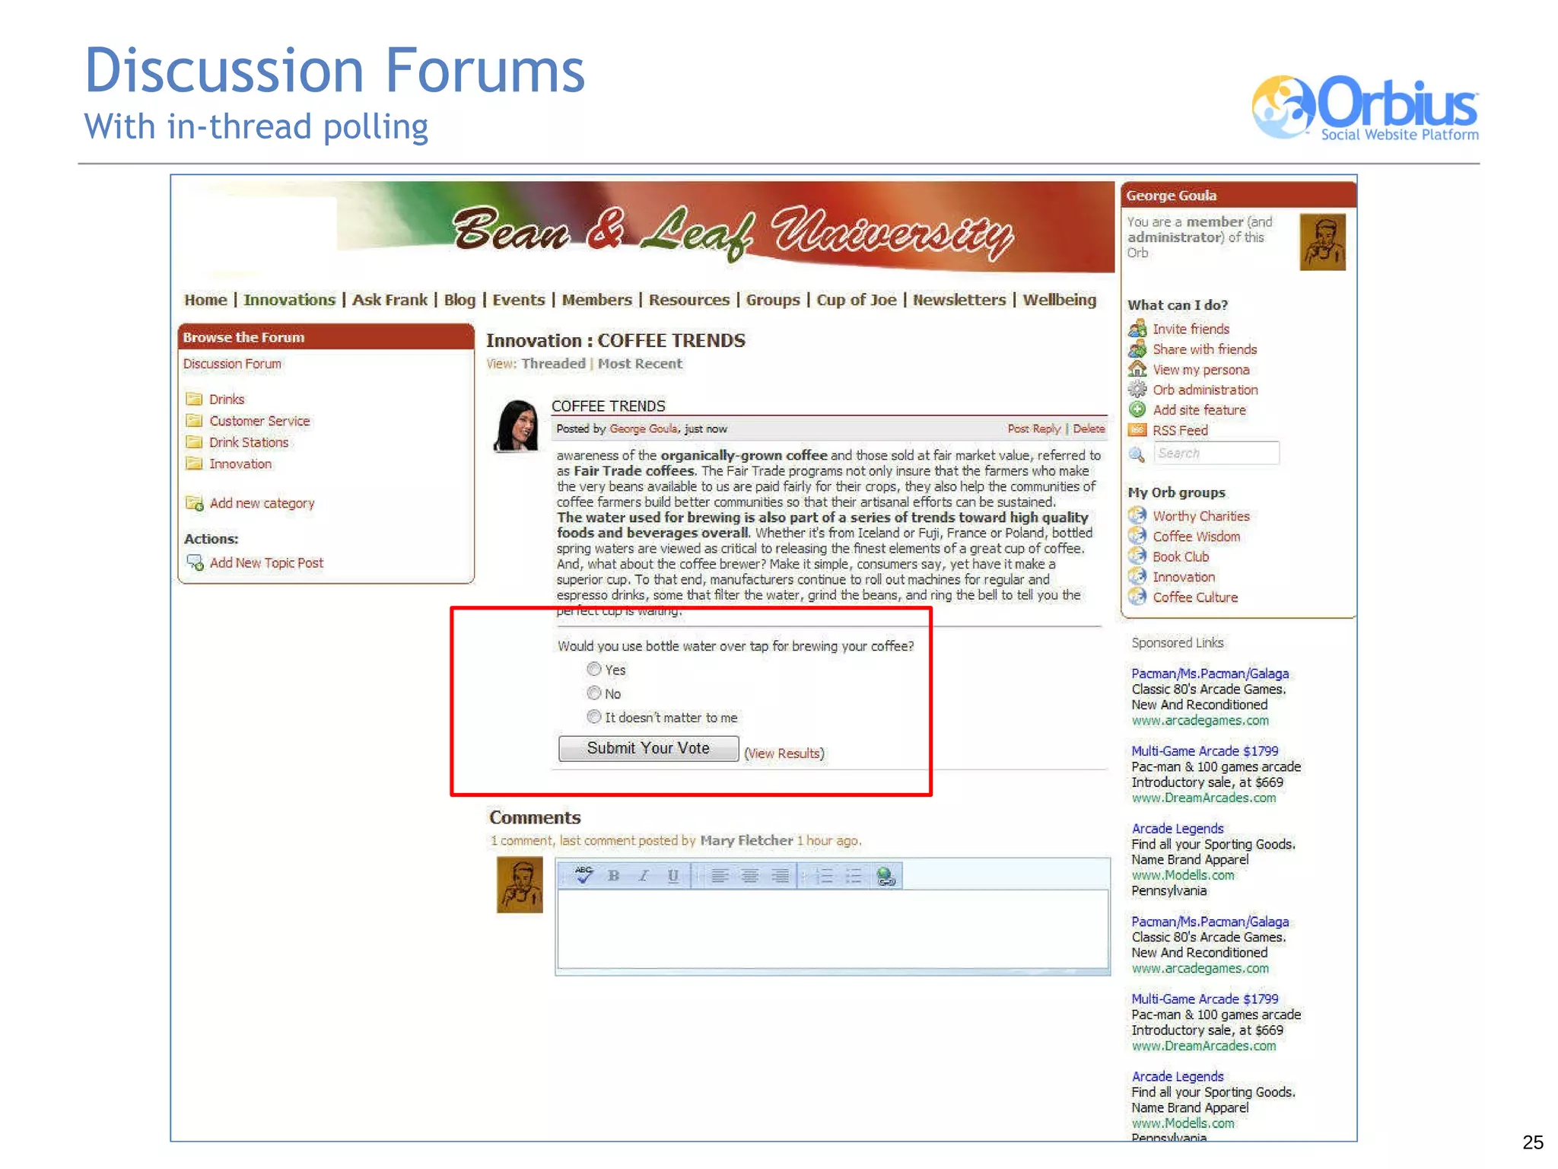The image size is (1558, 1169).
Task: Toggle underline in the comment toolbar
Action: (x=672, y=875)
